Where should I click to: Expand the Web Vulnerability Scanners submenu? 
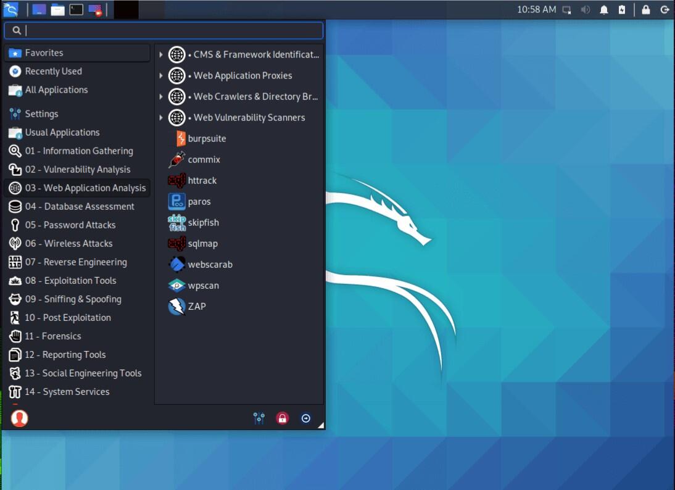pyautogui.click(x=249, y=118)
